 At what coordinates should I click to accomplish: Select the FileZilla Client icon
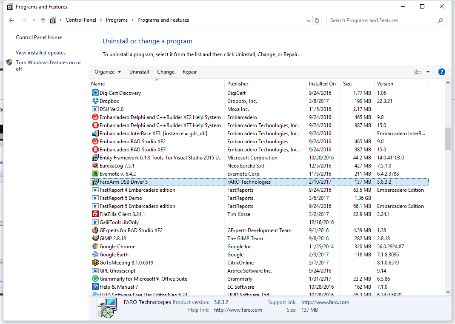pos(95,214)
